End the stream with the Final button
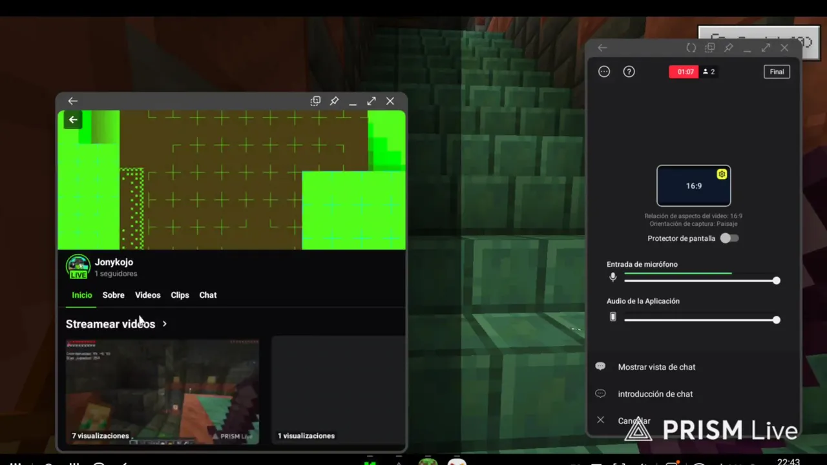 tap(777, 72)
